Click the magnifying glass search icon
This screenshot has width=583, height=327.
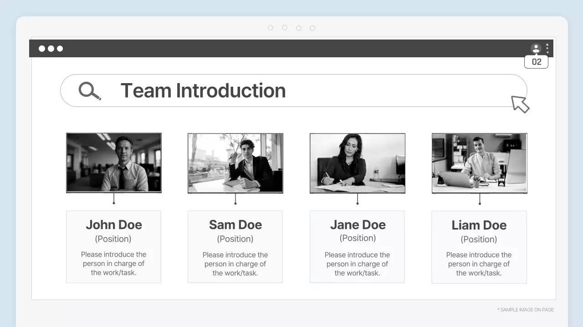(89, 91)
